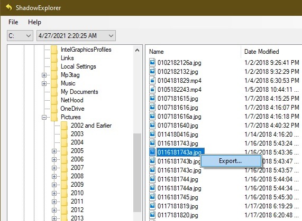Click the IntelGraphicsProfiles folder icon
The image size is (302, 221).
click(54, 50)
